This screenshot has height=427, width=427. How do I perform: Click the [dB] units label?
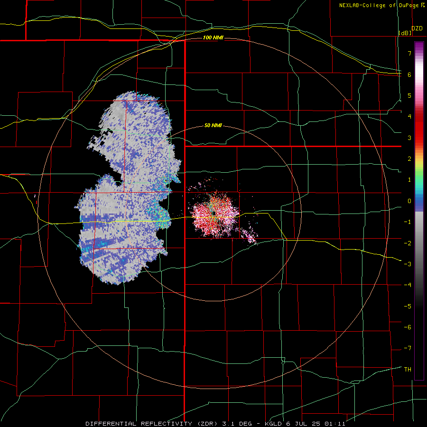[405, 33]
